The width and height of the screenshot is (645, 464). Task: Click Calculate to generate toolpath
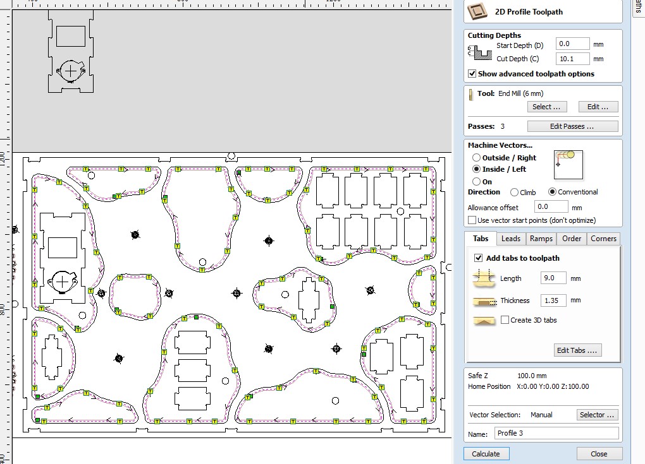(486, 454)
